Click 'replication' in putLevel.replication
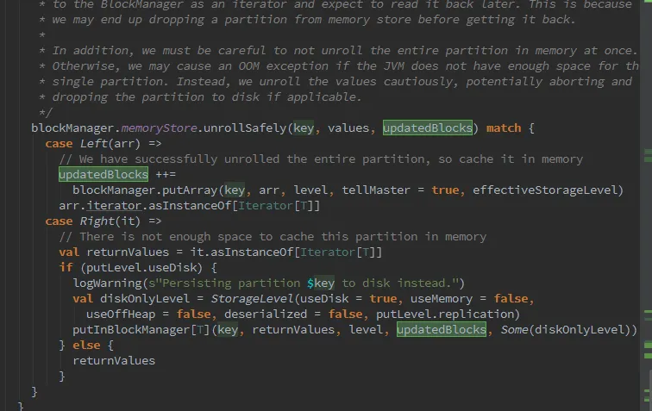The width and height of the screenshot is (652, 411). coord(476,314)
